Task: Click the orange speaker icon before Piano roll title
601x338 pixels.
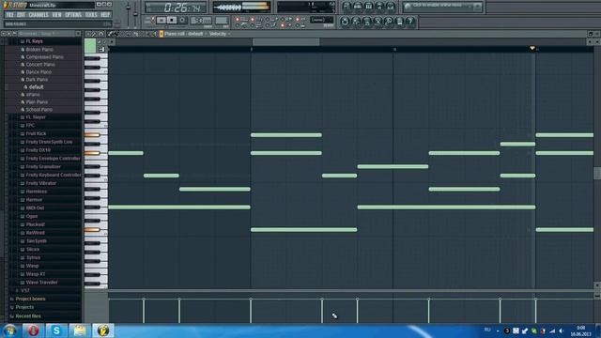Action: point(162,34)
